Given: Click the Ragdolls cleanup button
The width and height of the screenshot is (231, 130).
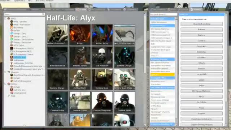Looking at the screenshot, I should click(201, 113).
